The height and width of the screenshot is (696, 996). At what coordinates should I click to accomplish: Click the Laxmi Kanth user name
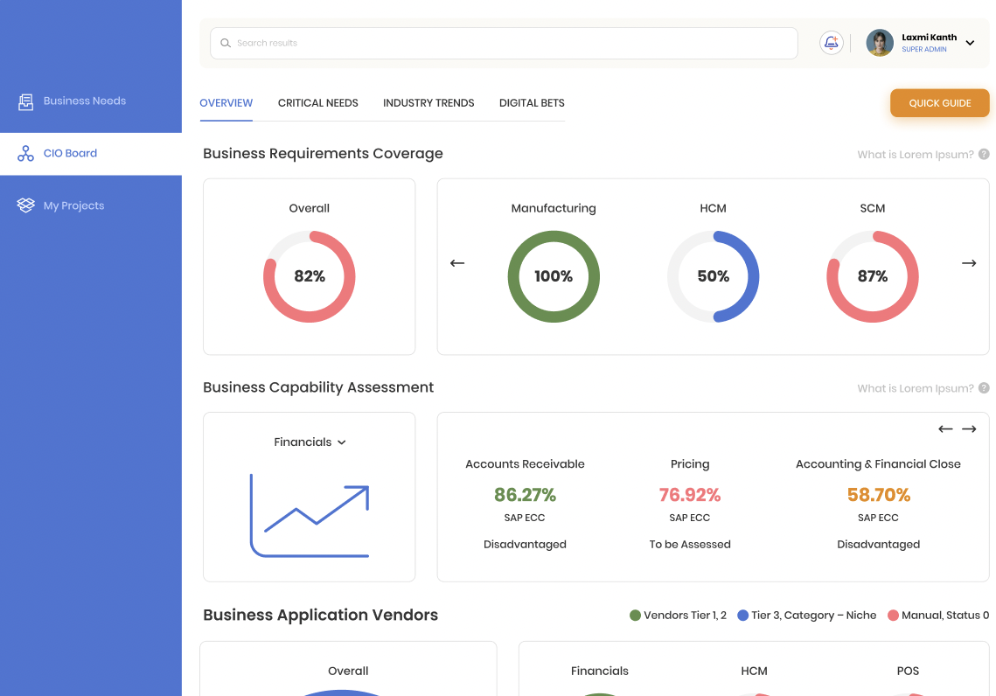pos(930,38)
